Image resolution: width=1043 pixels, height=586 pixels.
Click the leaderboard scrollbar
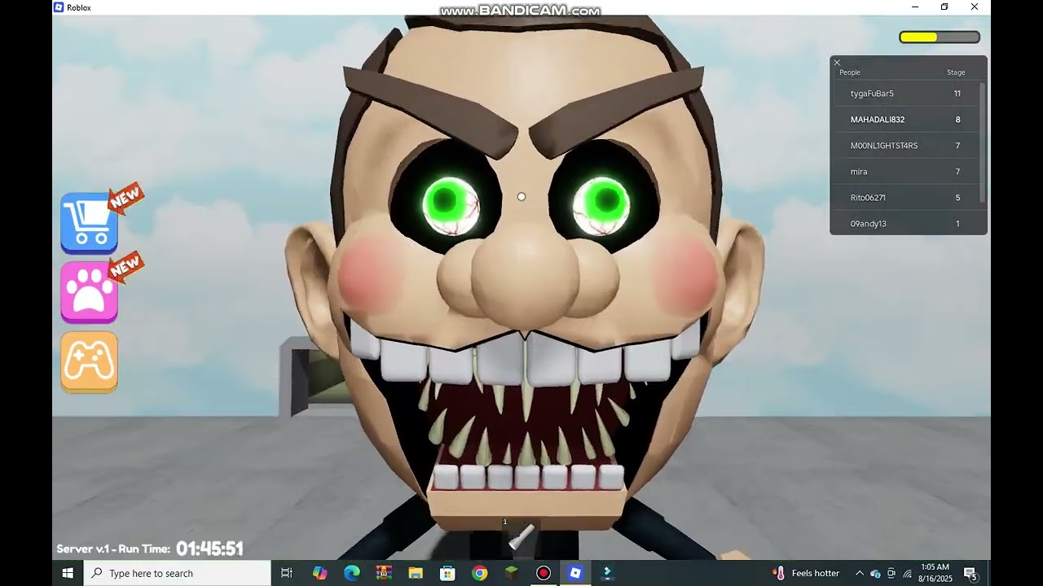982,142
